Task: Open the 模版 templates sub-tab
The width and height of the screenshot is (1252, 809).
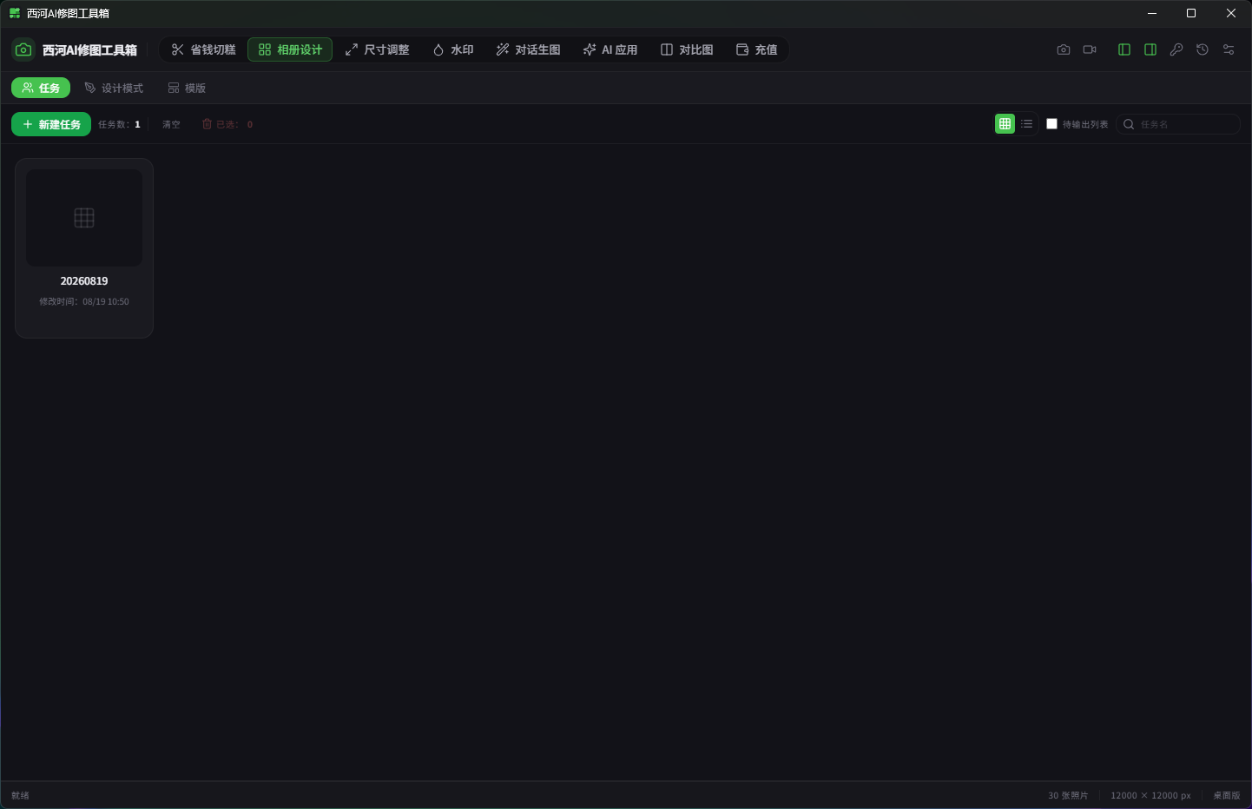Action: [x=187, y=88]
